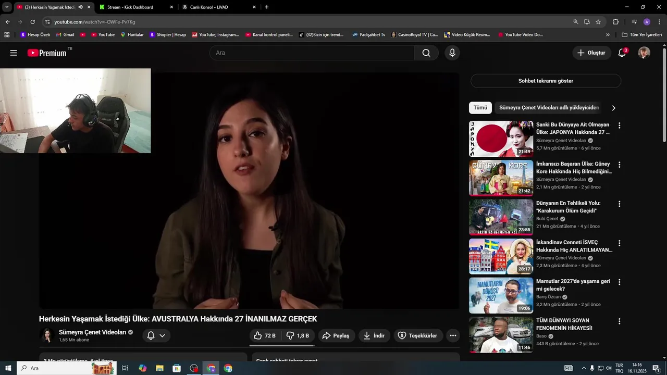
Task: Open options for Mamutlar 2027 video
Action: tap(619, 282)
